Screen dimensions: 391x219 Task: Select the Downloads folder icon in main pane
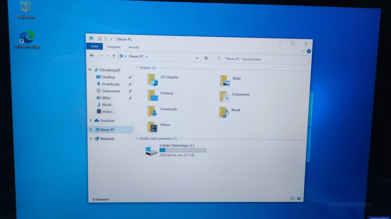coord(152,111)
